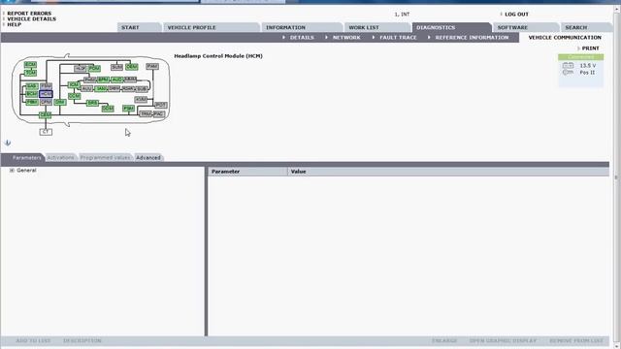This screenshot has width=621, height=349.
Task: Click the ignition key position icon
Action: point(568,73)
